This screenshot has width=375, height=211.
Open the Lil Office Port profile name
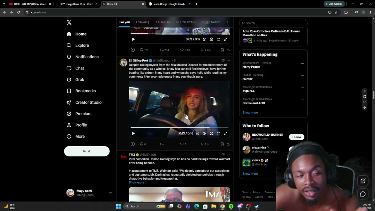coord(139,61)
